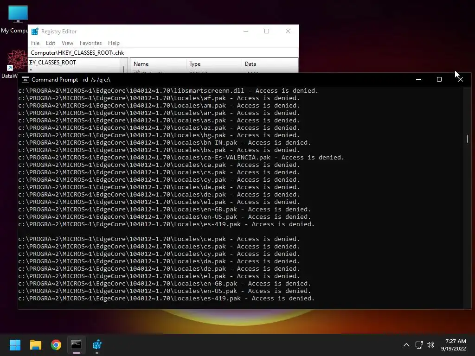The width and height of the screenshot is (475, 356).
Task: Open Help menu in Registry Editor
Action: pyautogui.click(x=114, y=43)
